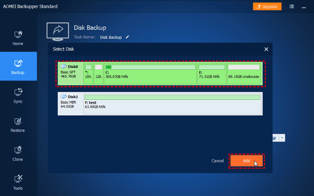
Task: Click the Disk Backup monitor icon
Action: pyautogui.click(x=58, y=32)
